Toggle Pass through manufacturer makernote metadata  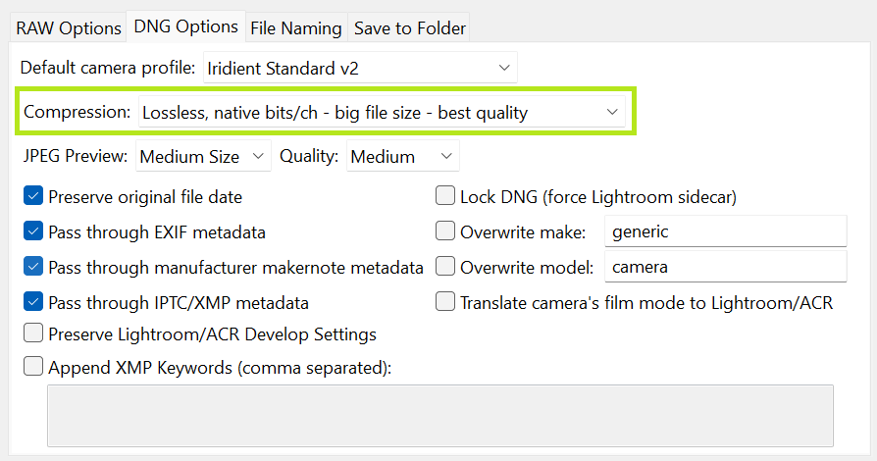(33, 267)
